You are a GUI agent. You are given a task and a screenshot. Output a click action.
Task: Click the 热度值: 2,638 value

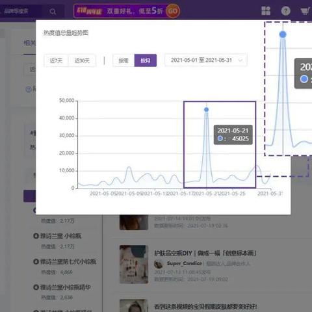57,298
